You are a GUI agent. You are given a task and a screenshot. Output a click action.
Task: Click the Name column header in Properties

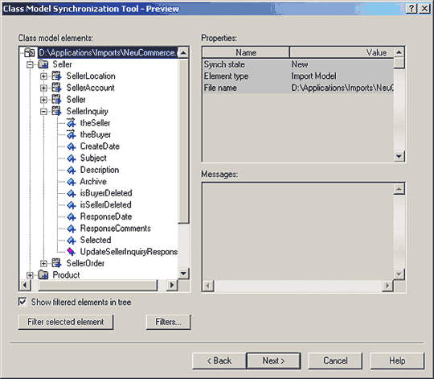click(x=246, y=52)
